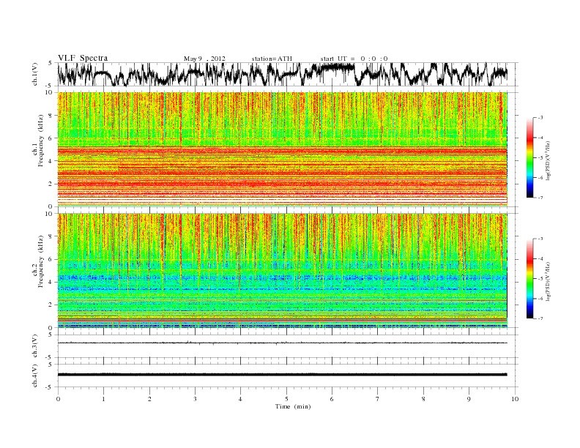The height and width of the screenshot is (448, 580).
Task: Click time-axis tick label "5"
Action: [x=286, y=399]
